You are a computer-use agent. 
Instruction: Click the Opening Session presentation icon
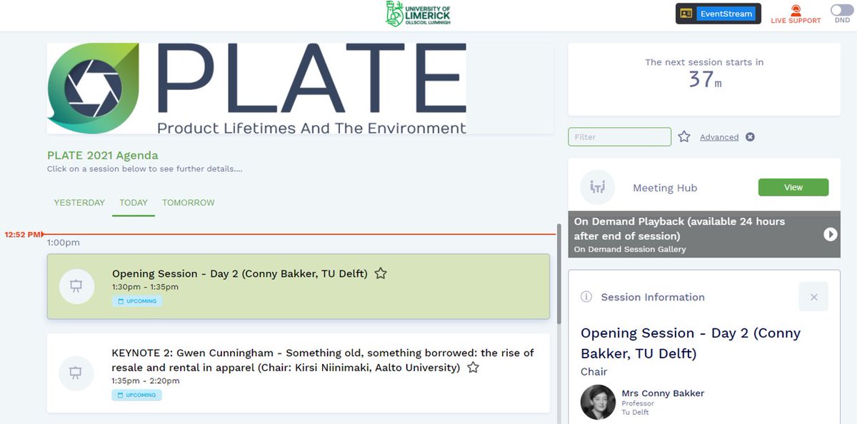(x=75, y=286)
